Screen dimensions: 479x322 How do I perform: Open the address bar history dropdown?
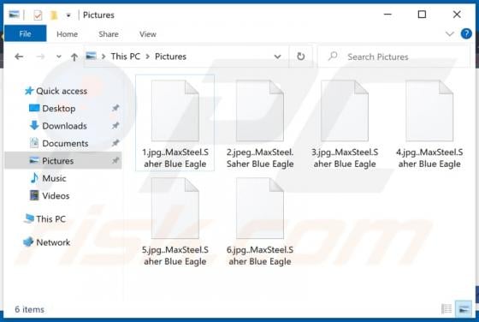(x=277, y=57)
